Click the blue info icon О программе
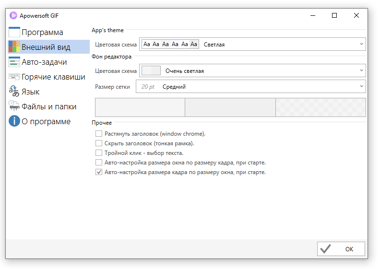 (x=14, y=121)
